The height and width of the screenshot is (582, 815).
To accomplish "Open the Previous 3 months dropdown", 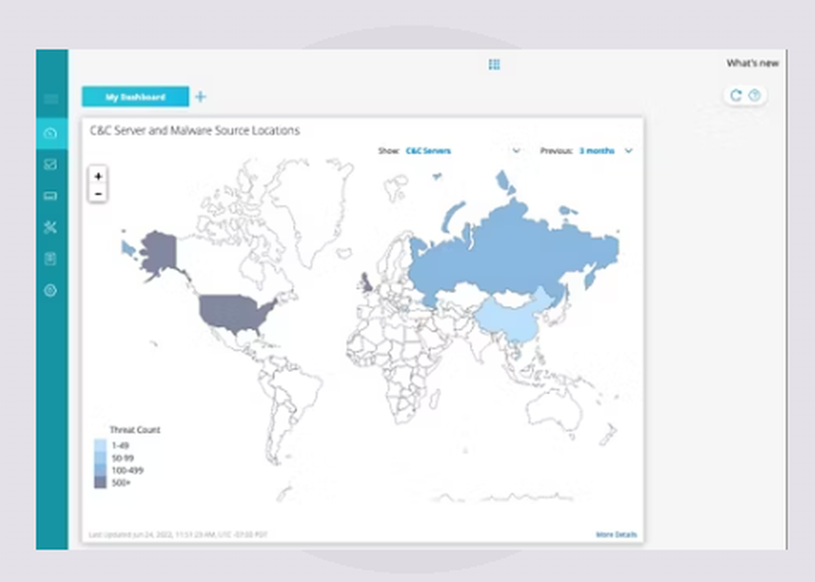I will coord(606,151).
